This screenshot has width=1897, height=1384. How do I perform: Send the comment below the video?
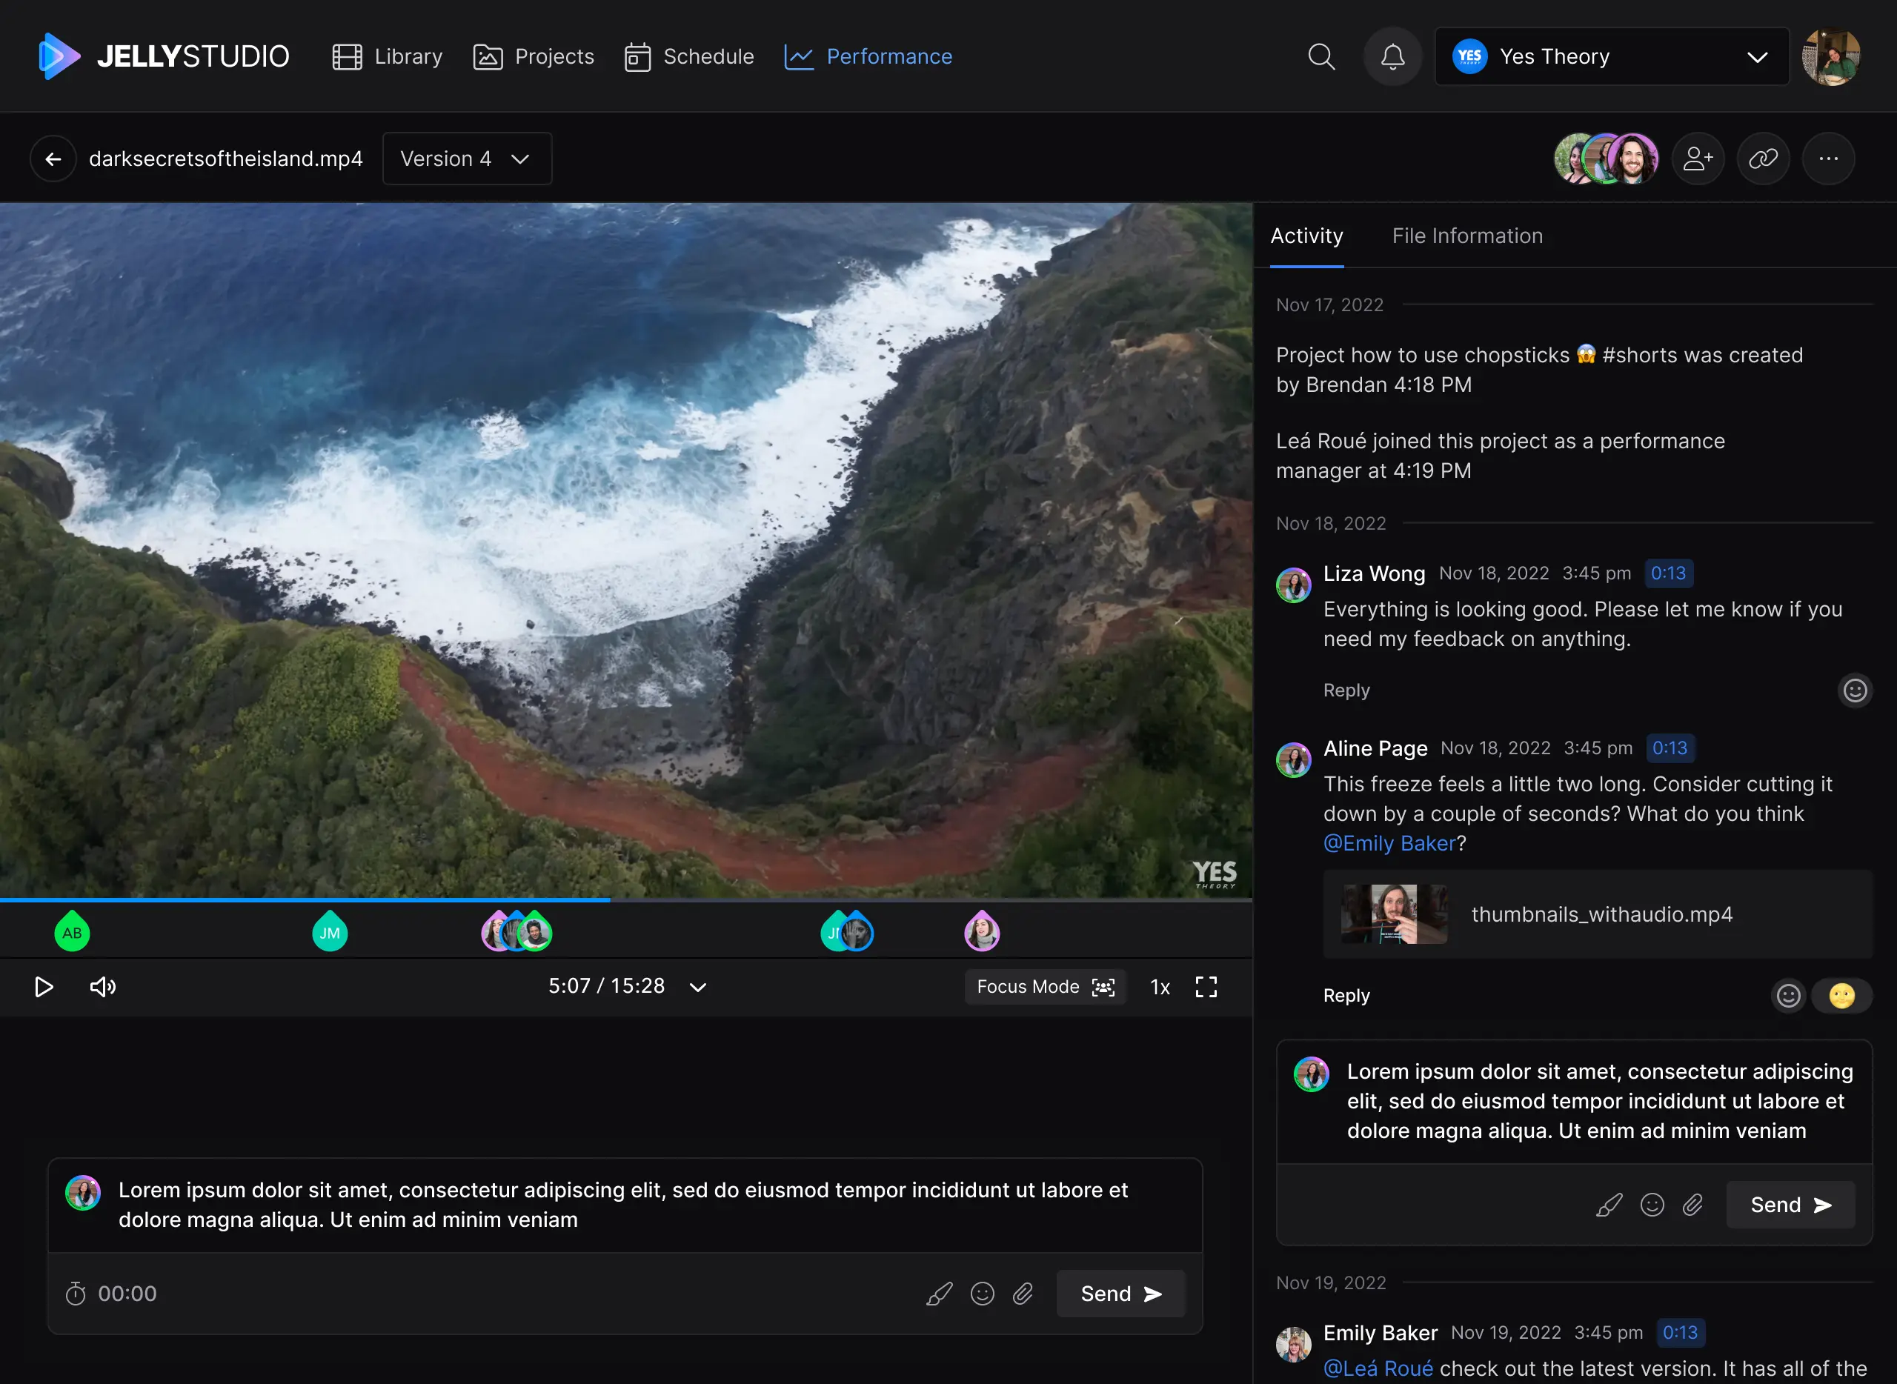(x=1120, y=1294)
